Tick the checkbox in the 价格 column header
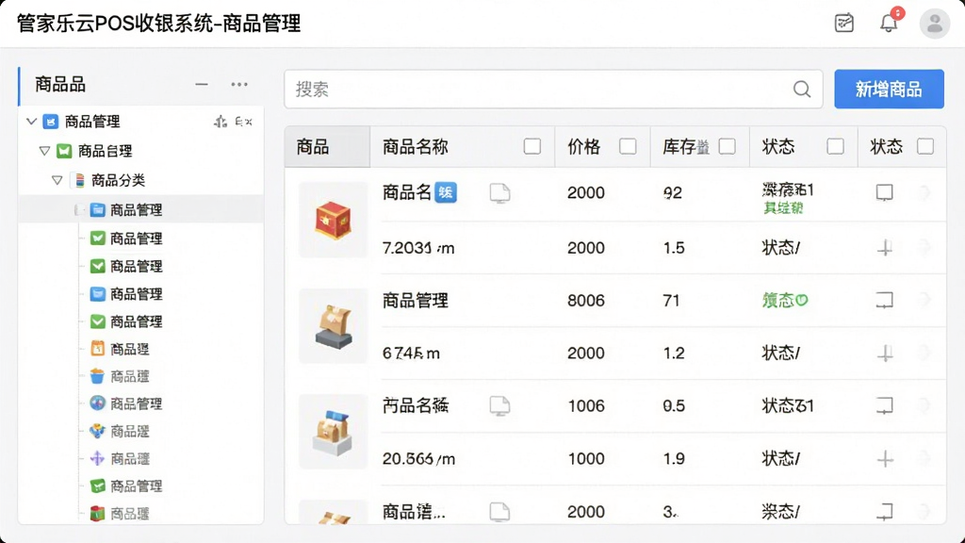The width and height of the screenshot is (965, 543). pyautogui.click(x=628, y=146)
